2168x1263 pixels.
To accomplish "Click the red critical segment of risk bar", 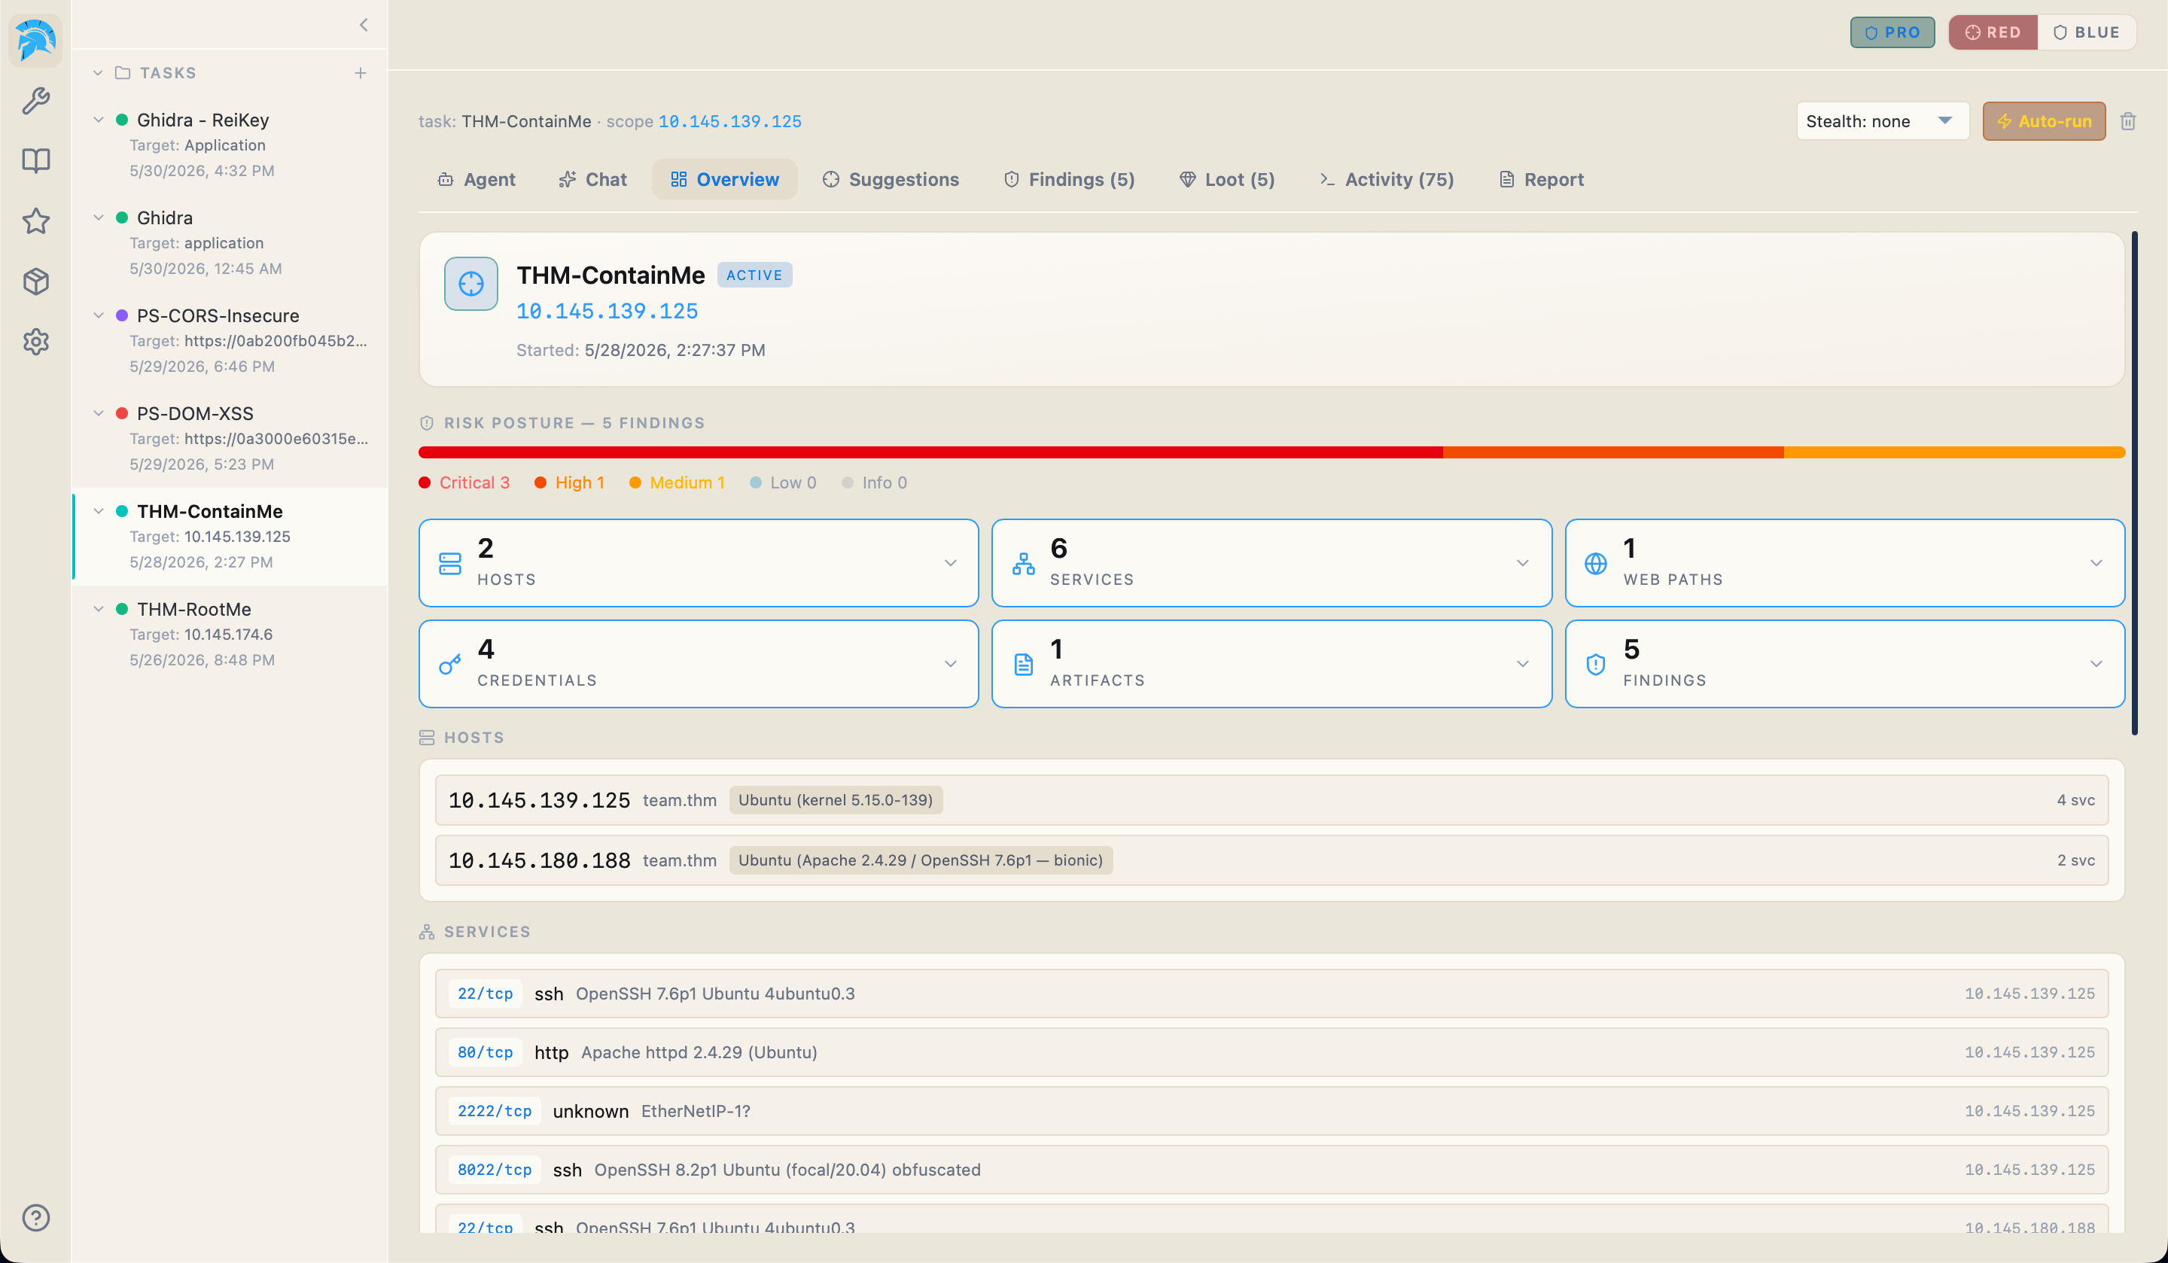I will coord(930,452).
